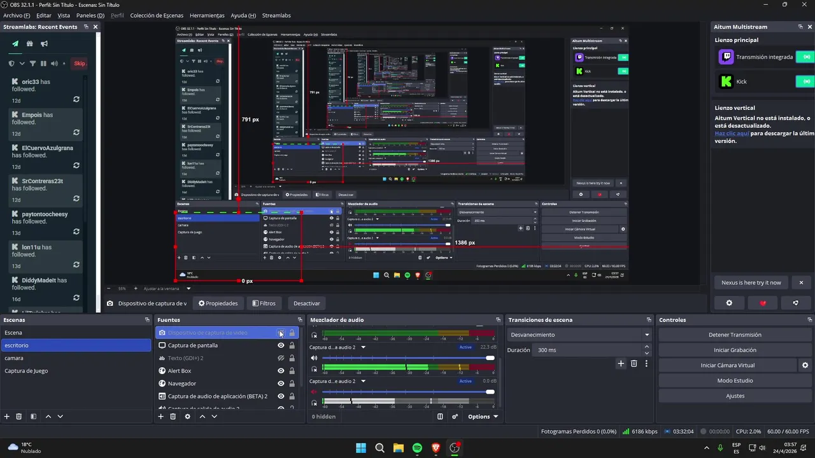This screenshot has width=815, height=458.
Task: Increase transition duration with the up arrow
Action: [647, 347]
